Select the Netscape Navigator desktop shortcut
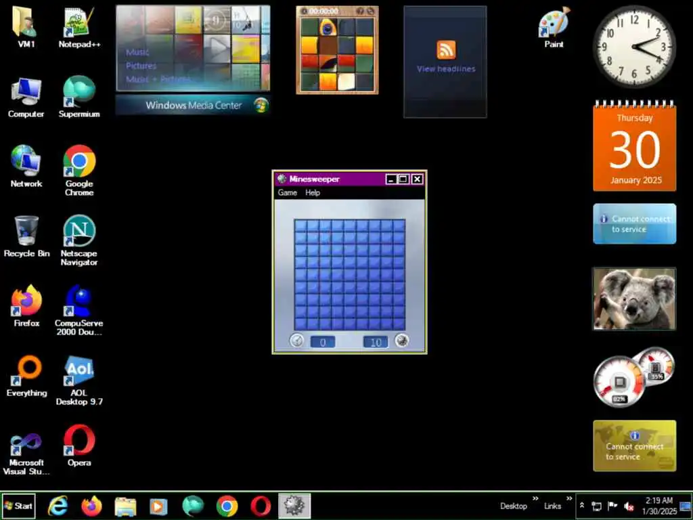This screenshot has width=693, height=520. (x=79, y=240)
